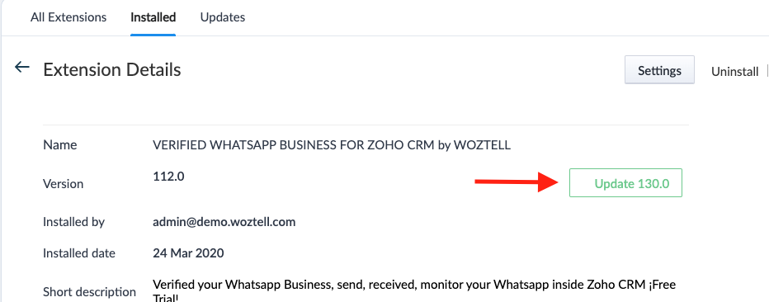The width and height of the screenshot is (769, 302).
Task: Click the current version number 112.0
Action: click(x=168, y=176)
